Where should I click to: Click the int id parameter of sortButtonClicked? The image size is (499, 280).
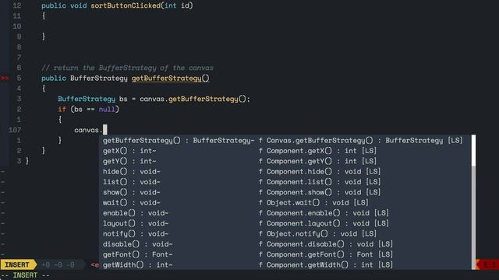click(177, 5)
